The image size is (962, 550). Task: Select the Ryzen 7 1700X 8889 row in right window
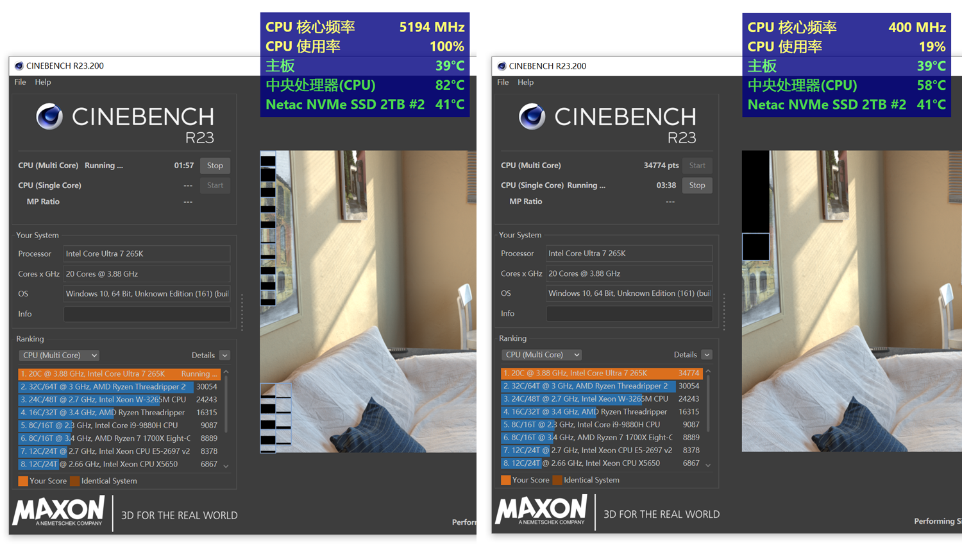(602, 438)
